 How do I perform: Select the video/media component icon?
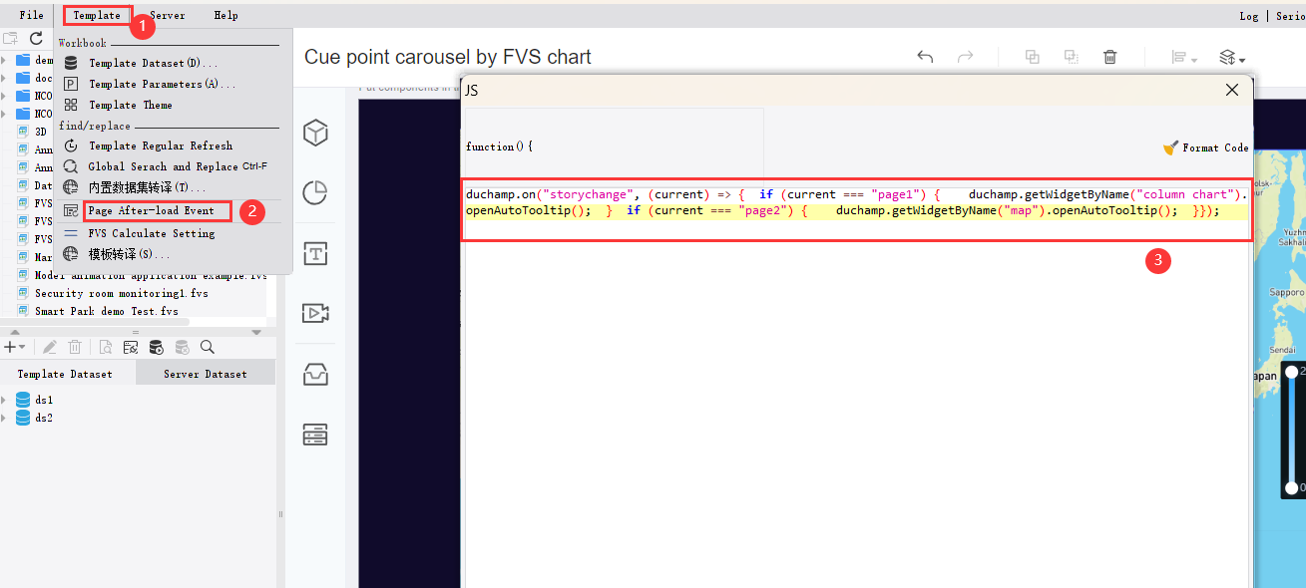click(315, 313)
